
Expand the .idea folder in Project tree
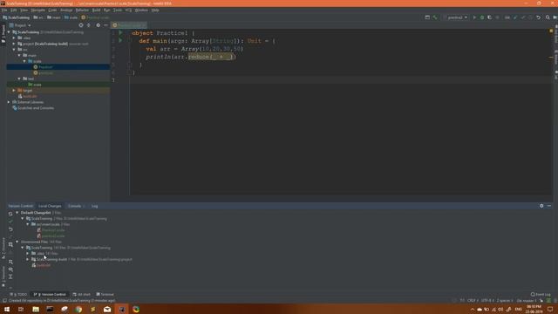(14, 38)
